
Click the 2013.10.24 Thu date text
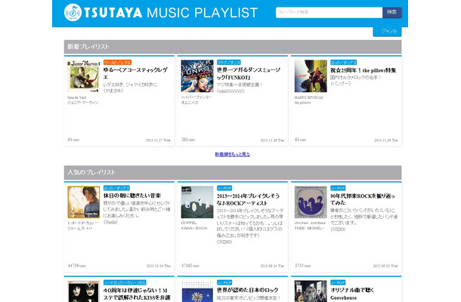(x=159, y=266)
